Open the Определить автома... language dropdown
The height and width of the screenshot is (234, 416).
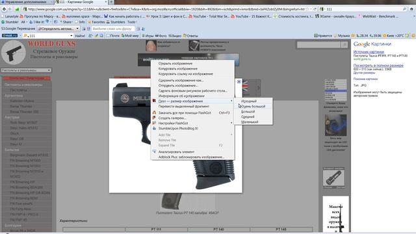tap(58, 29)
